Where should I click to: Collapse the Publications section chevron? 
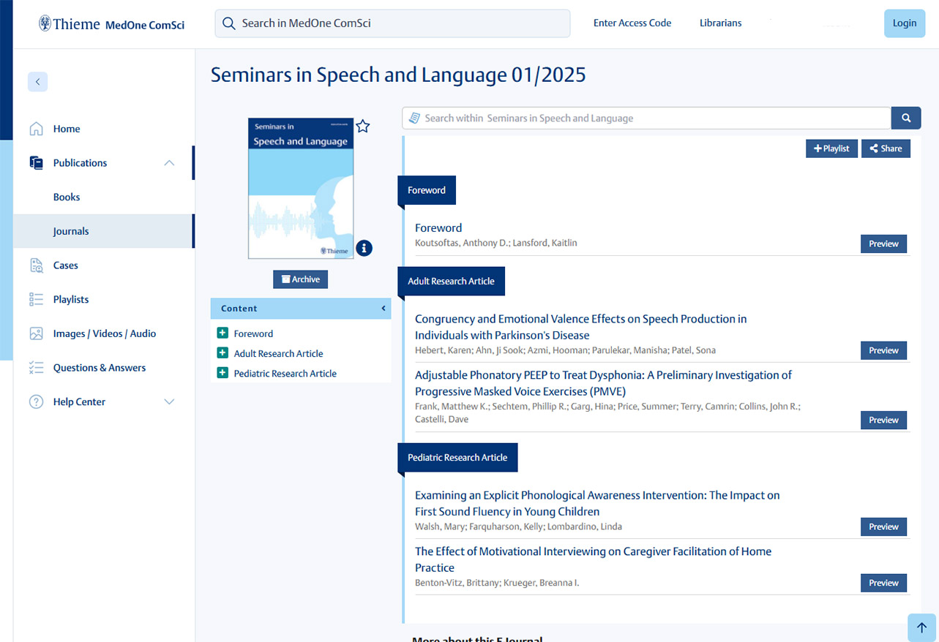coord(169,162)
